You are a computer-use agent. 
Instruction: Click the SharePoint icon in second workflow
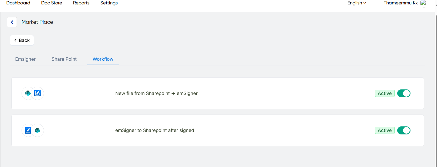pos(38,130)
